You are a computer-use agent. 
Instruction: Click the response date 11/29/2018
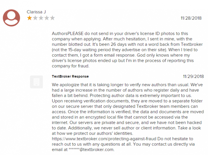pyautogui.click(x=193, y=76)
